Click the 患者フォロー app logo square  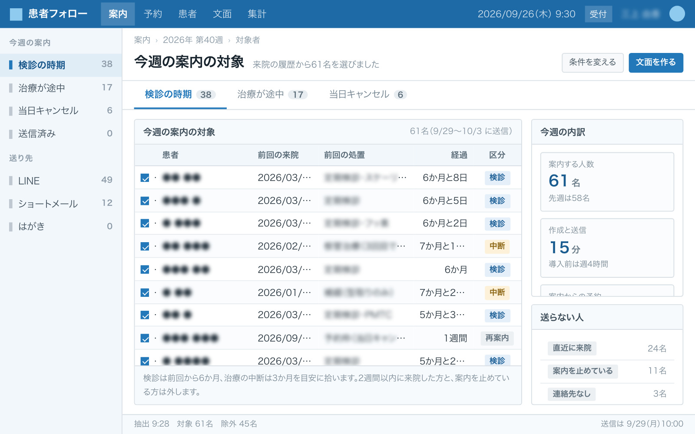[16, 14]
